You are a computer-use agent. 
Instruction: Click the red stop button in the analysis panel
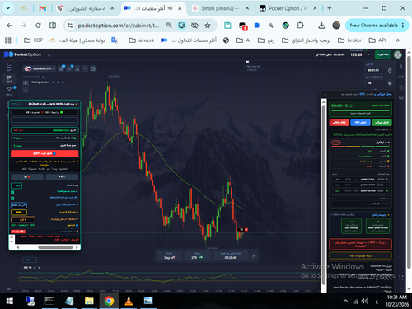click(339, 122)
